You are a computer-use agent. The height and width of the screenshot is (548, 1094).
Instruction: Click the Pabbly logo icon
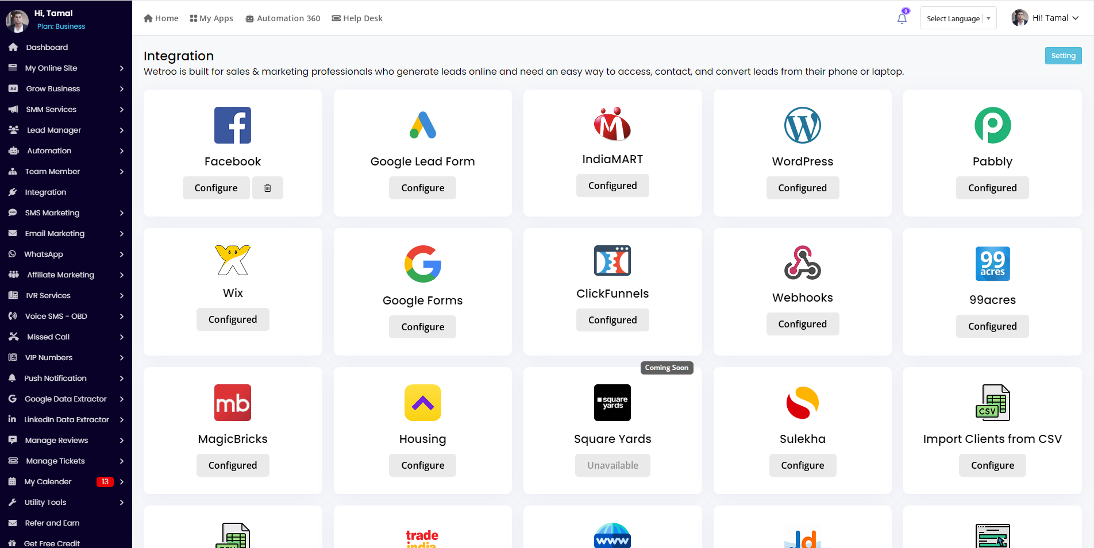[x=992, y=125]
